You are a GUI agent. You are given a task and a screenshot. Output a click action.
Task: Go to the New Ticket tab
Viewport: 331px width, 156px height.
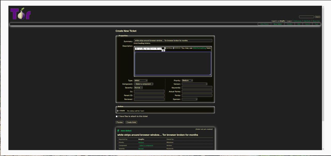point(278,24)
